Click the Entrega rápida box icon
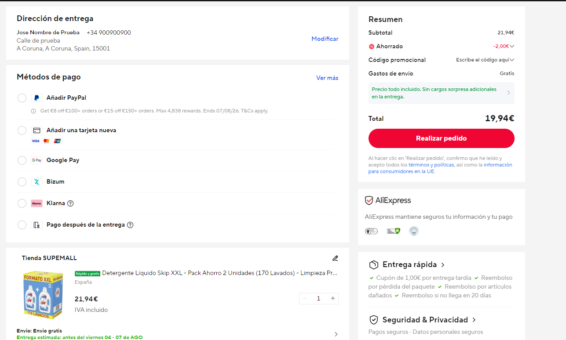566x340 pixels. pyautogui.click(x=374, y=265)
